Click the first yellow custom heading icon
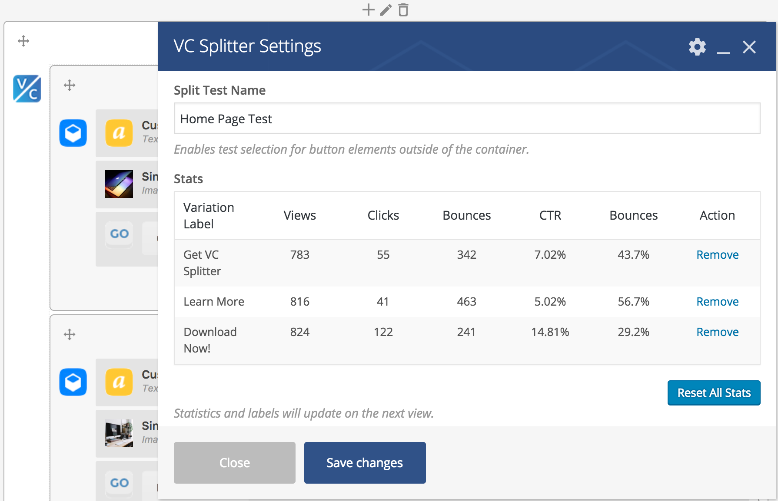This screenshot has height=501, width=778. coord(119,133)
